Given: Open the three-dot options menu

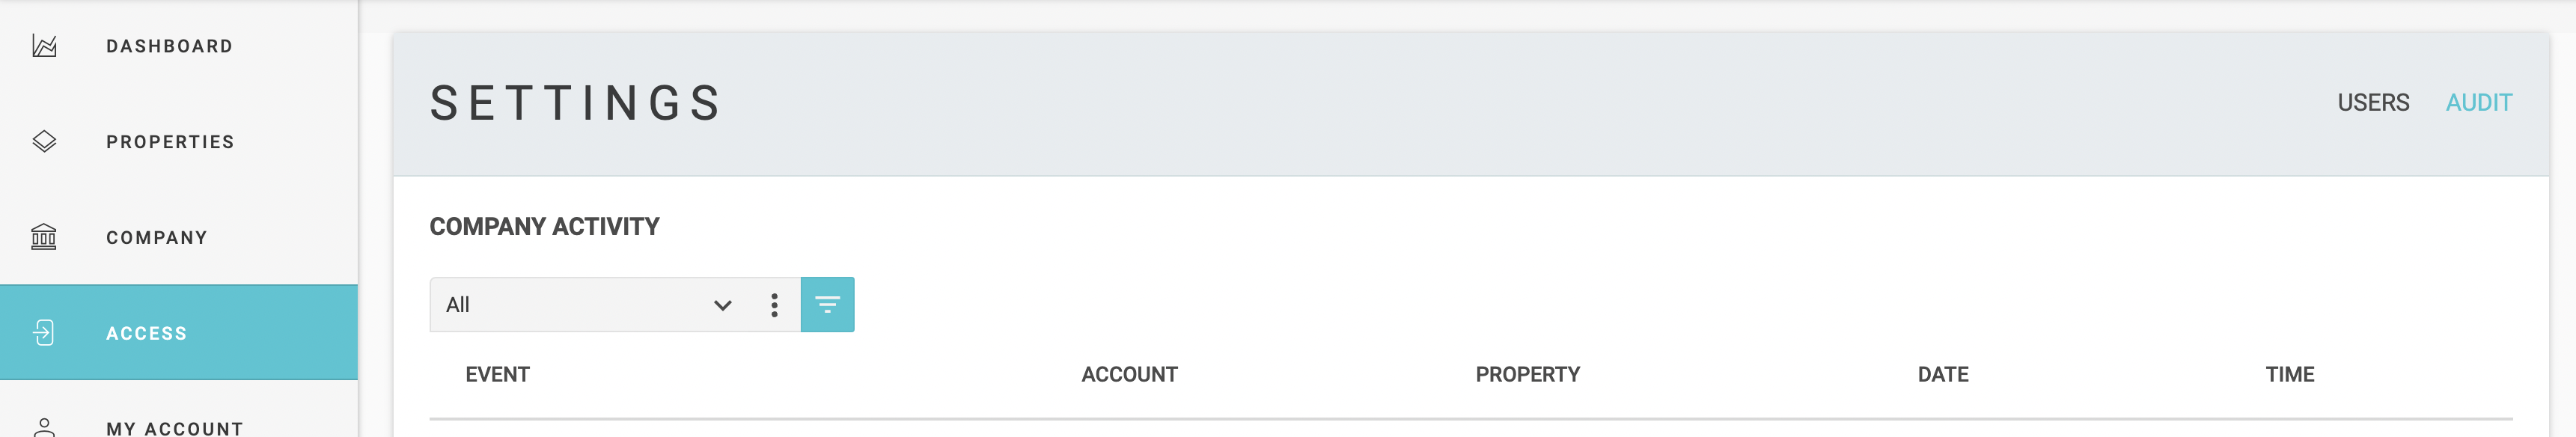Looking at the screenshot, I should point(774,305).
